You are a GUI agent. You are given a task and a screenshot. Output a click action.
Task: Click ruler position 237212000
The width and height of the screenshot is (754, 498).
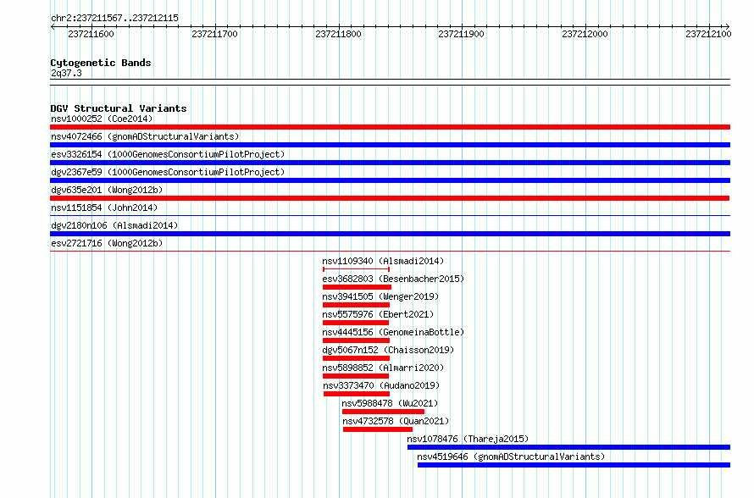[x=585, y=34]
